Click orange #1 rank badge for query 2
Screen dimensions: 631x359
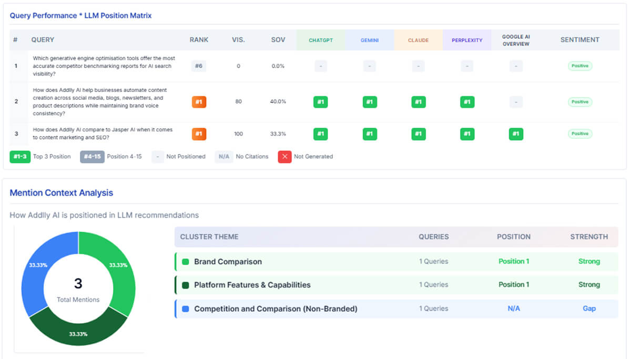click(199, 101)
